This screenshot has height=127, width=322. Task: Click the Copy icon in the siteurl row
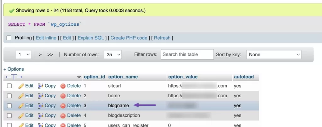[x=41, y=86]
